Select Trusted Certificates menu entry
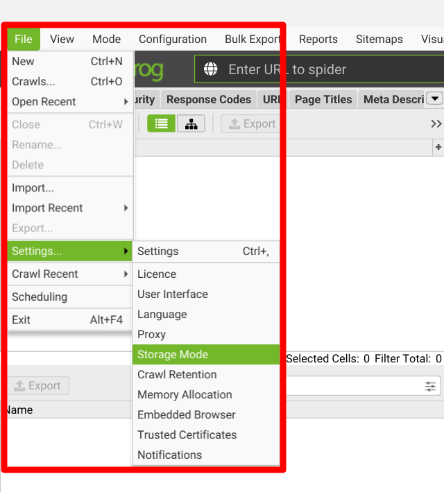 187,434
